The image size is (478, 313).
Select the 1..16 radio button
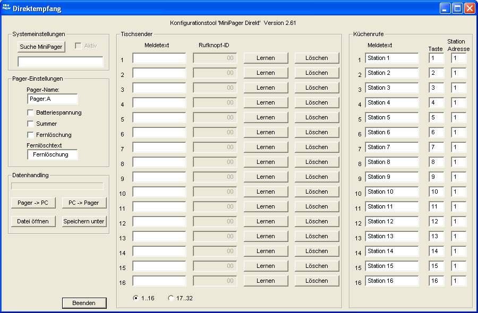pos(135,298)
